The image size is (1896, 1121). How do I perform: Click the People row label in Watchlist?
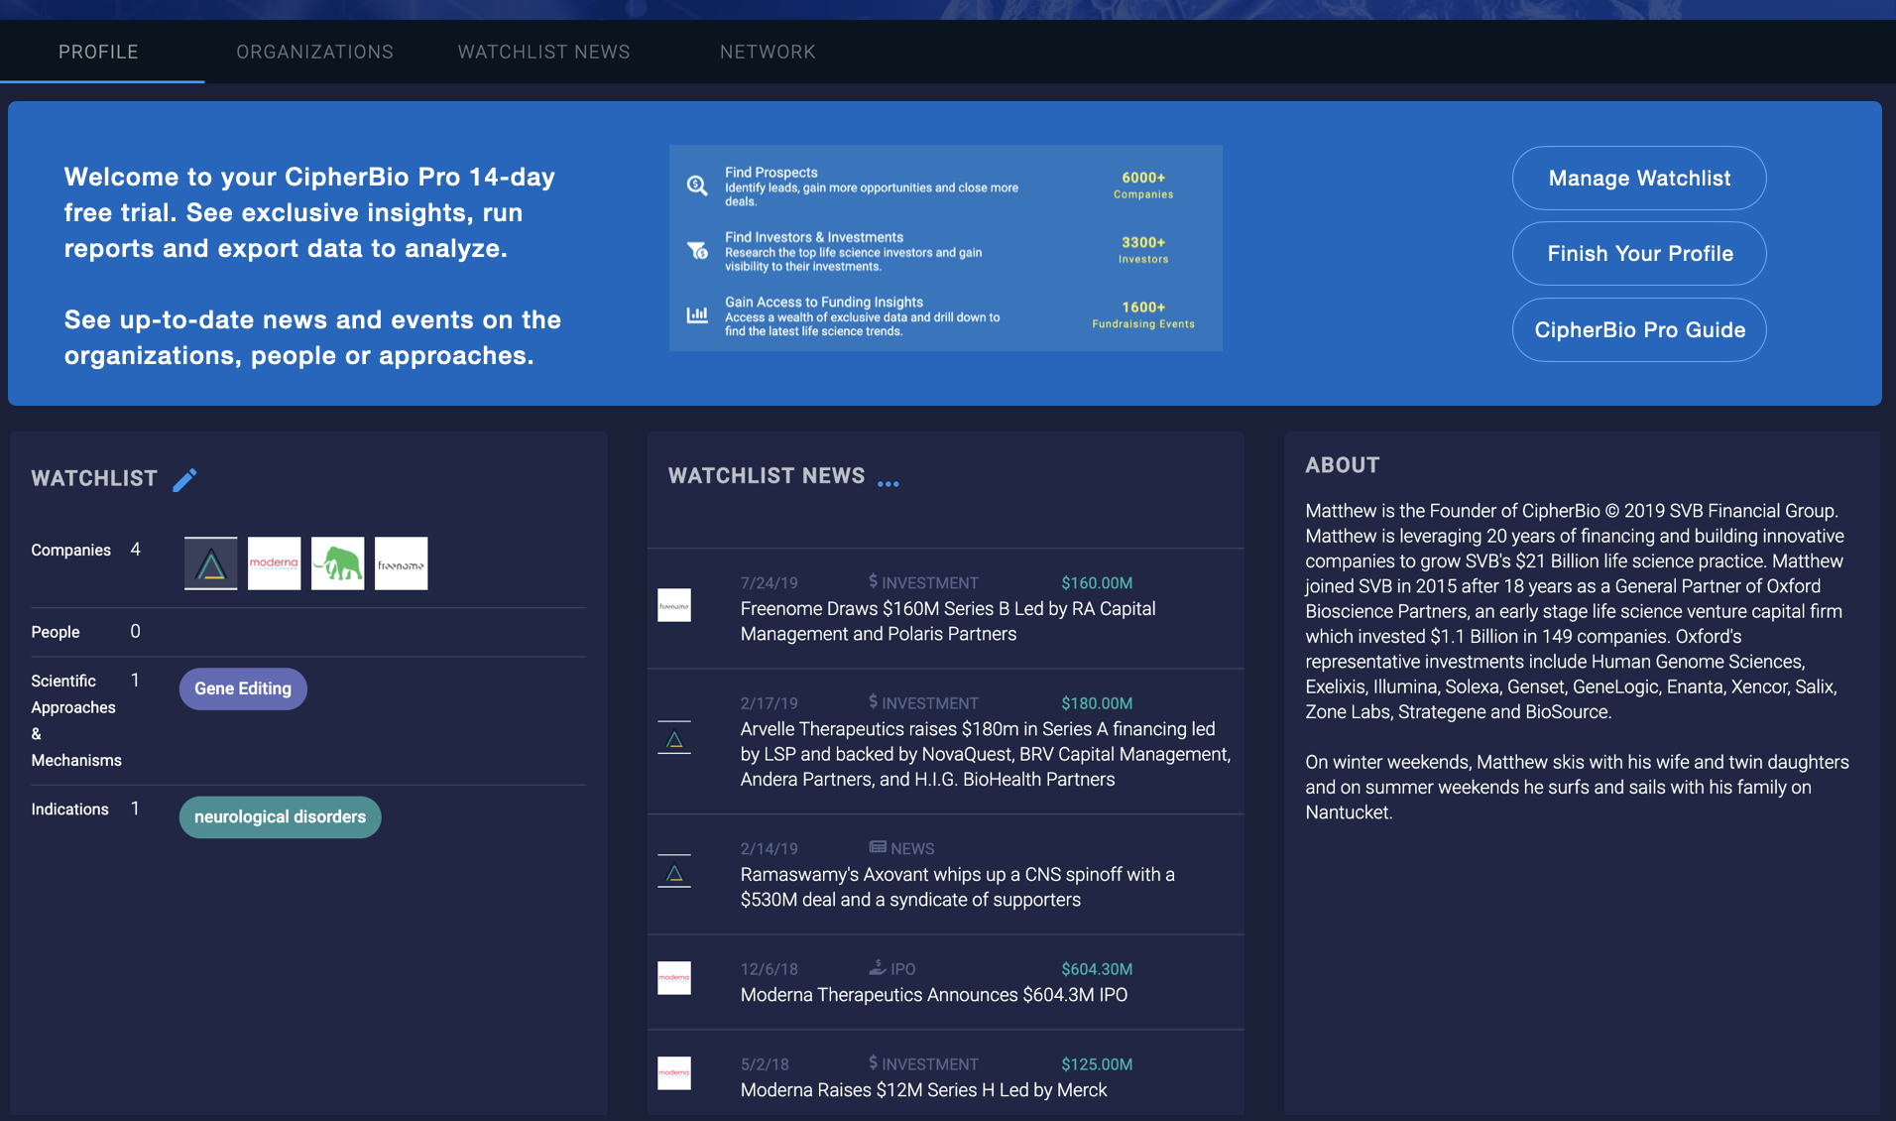(56, 632)
